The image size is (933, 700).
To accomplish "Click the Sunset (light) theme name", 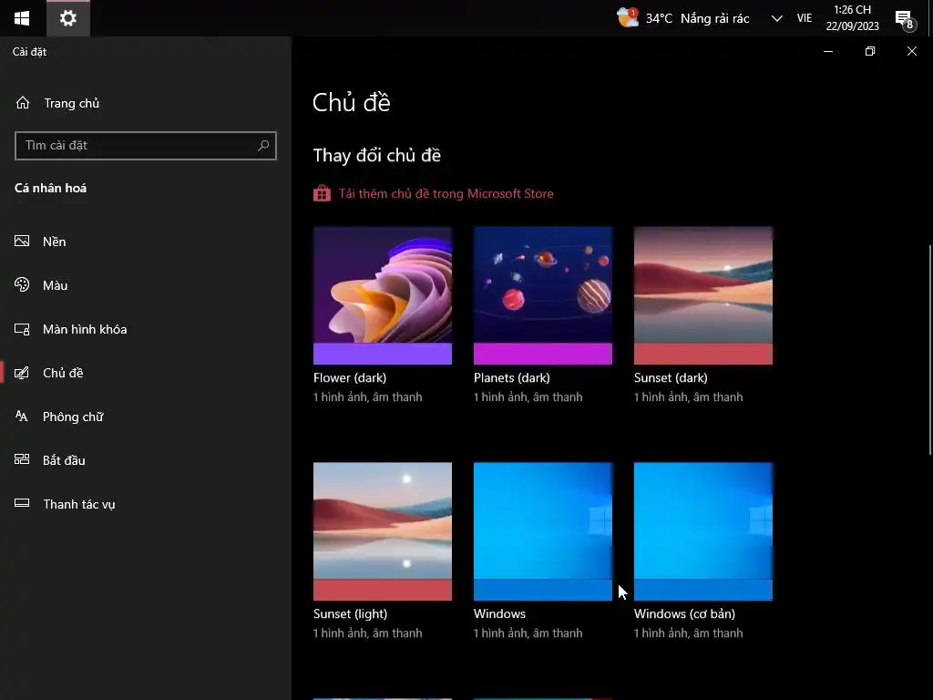I will [x=351, y=613].
